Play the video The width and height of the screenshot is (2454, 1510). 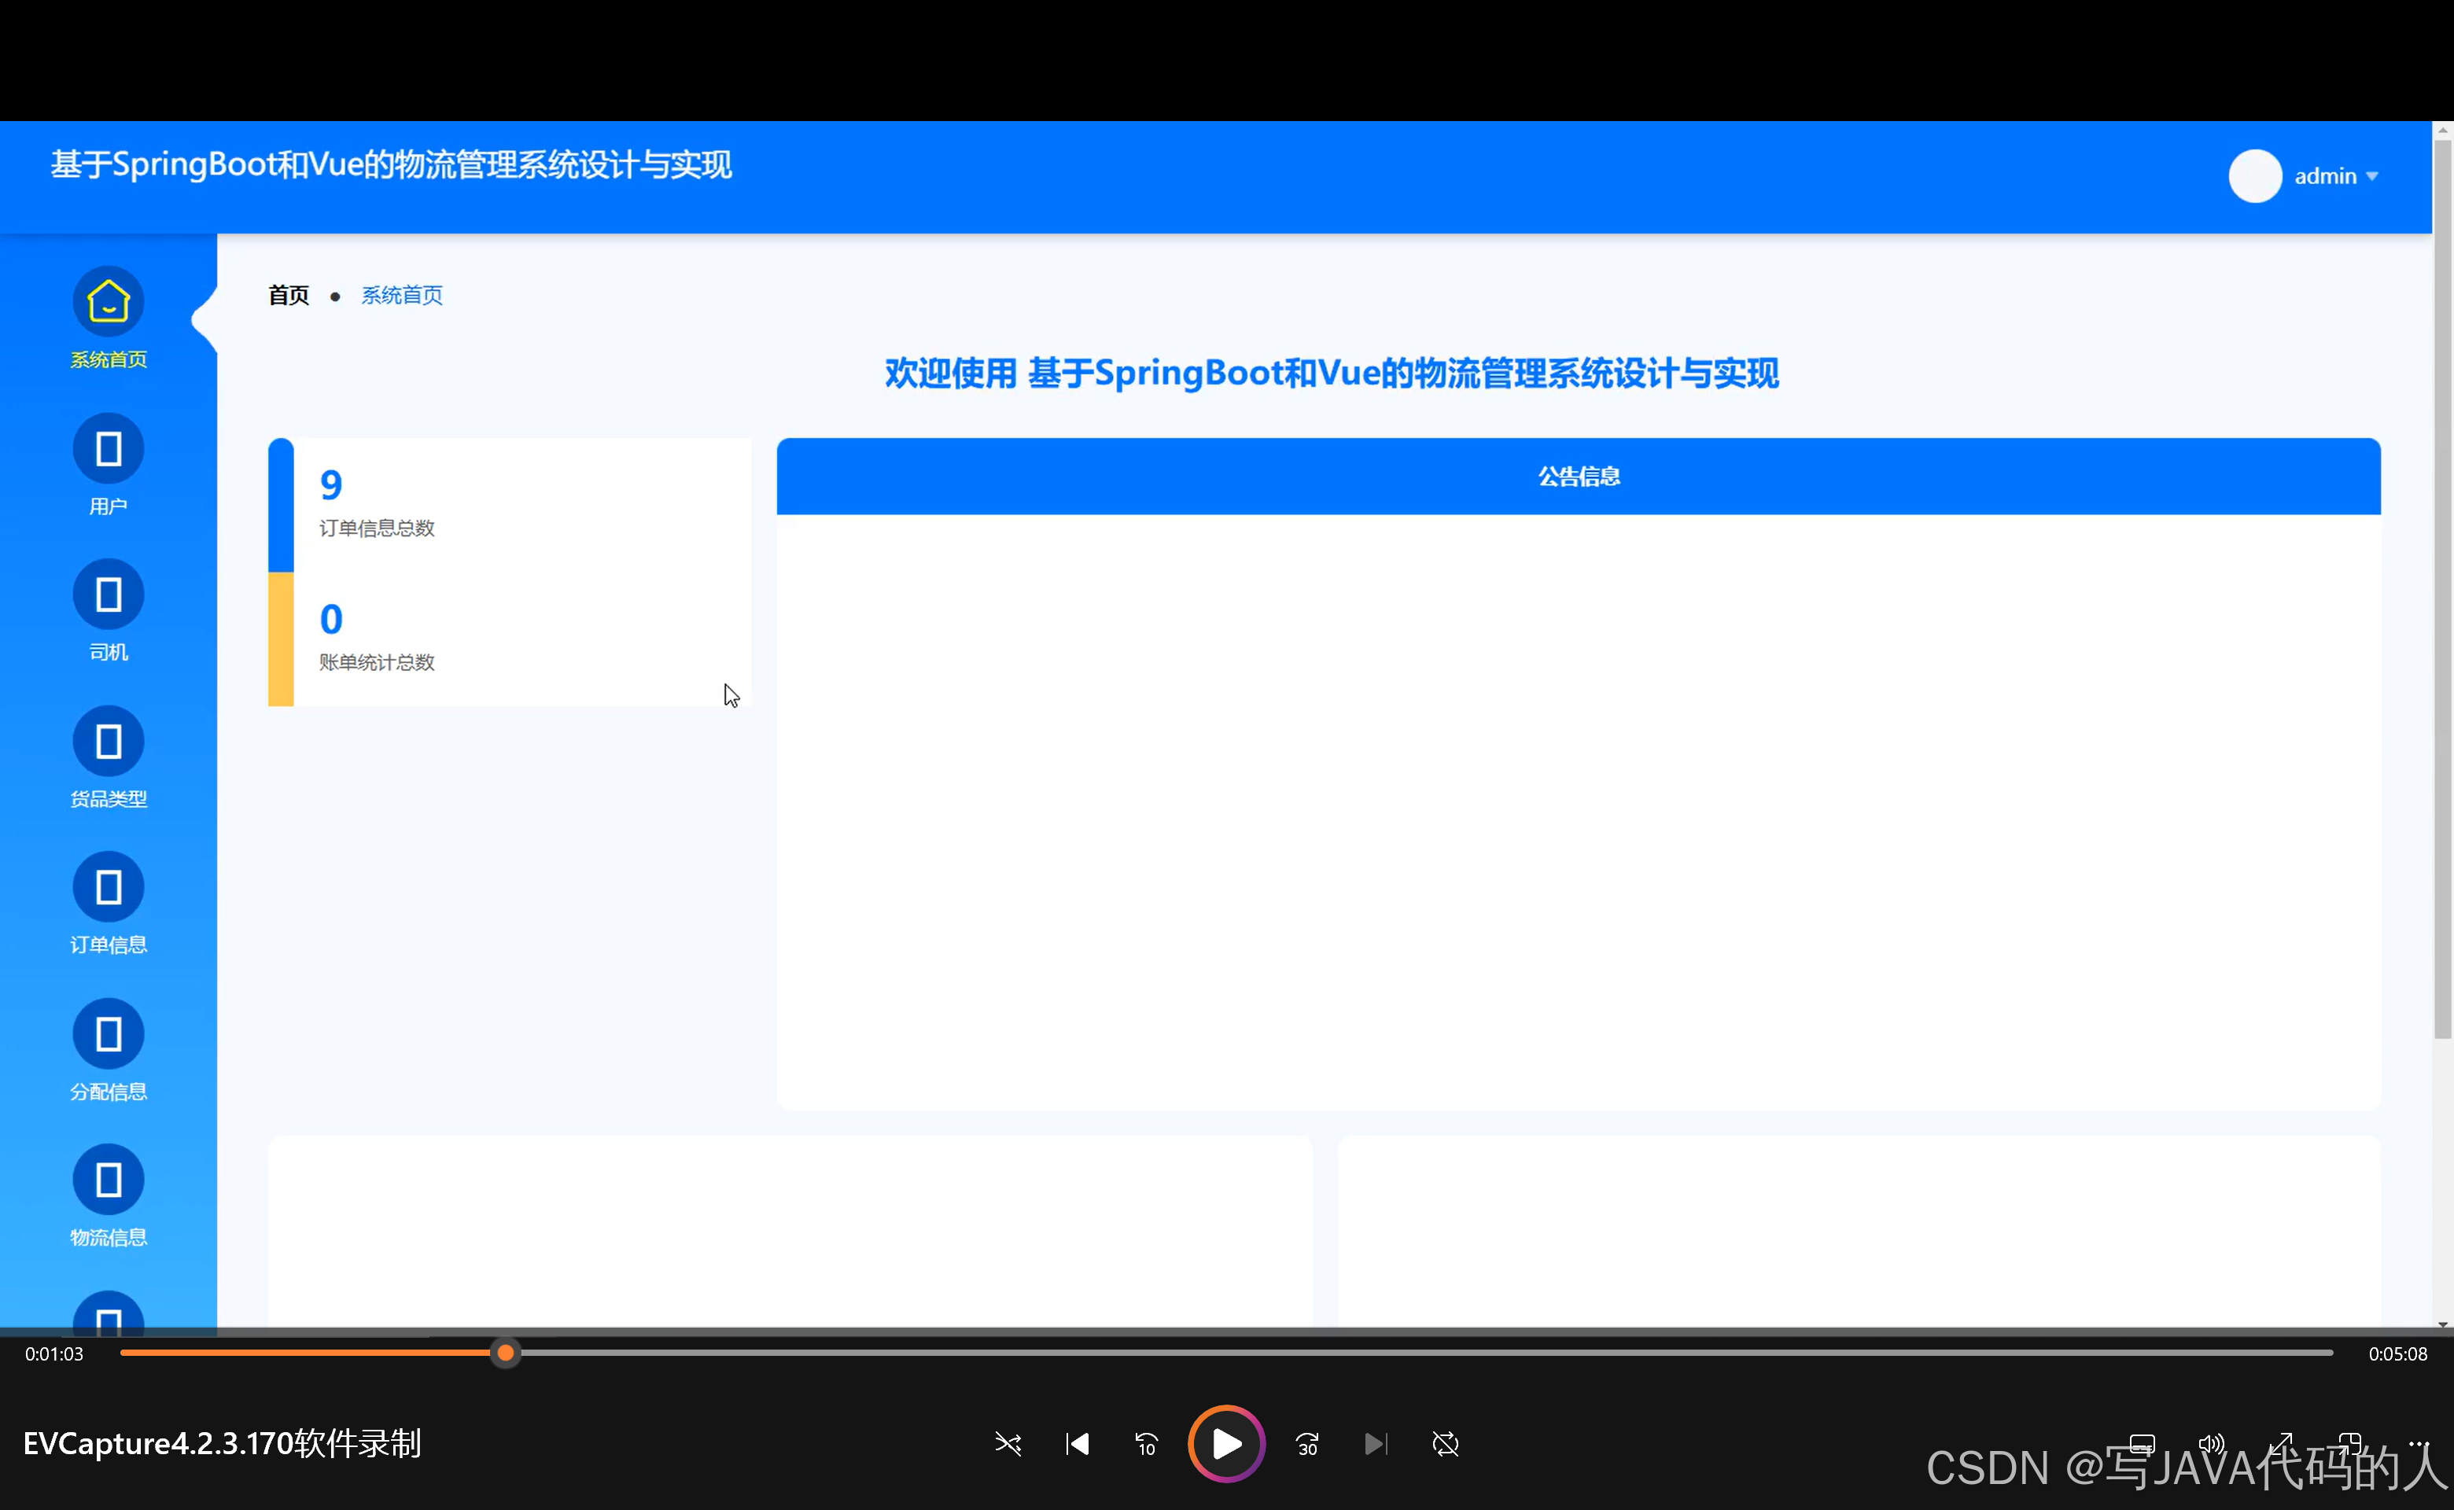1226,1444
